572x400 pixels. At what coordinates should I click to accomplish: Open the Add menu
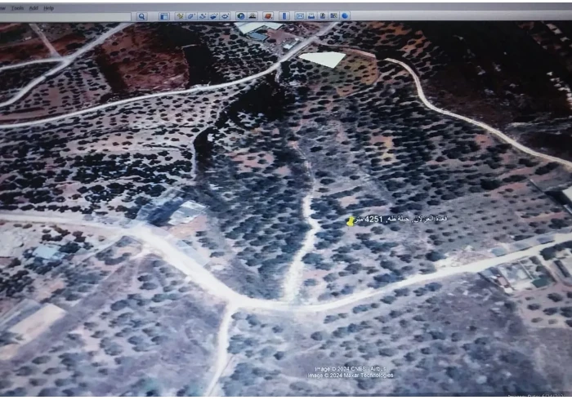point(33,8)
